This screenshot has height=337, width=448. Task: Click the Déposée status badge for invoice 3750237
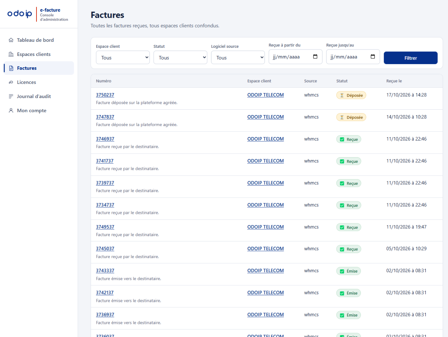click(351, 95)
